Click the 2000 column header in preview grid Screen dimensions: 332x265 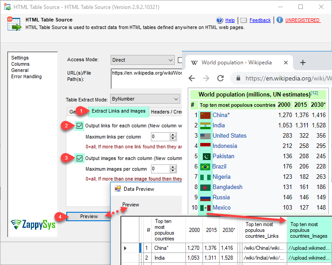(x=194, y=230)
